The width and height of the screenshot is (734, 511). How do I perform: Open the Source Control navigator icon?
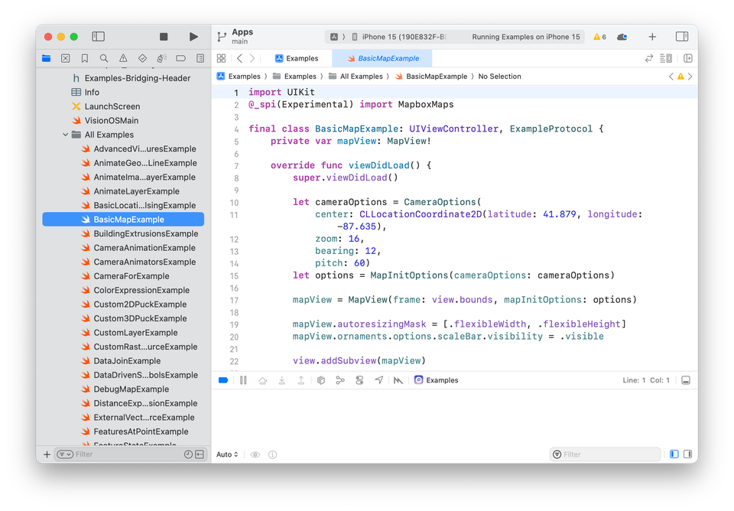point(66,58)
